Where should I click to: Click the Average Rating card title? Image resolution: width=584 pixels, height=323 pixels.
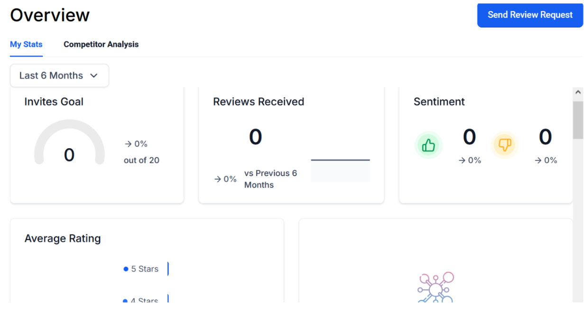(x=63, y=238)
